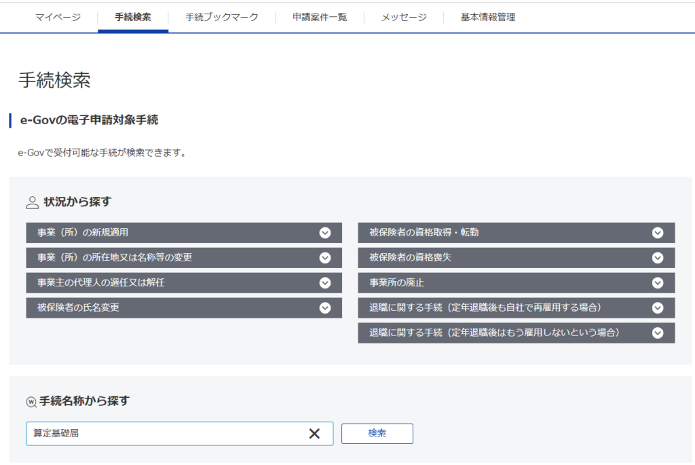Open the マイページ tab
This screenshot has height=465, width=695.
pos(58,18)
